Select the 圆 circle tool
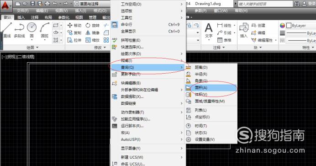 [32, 30]
